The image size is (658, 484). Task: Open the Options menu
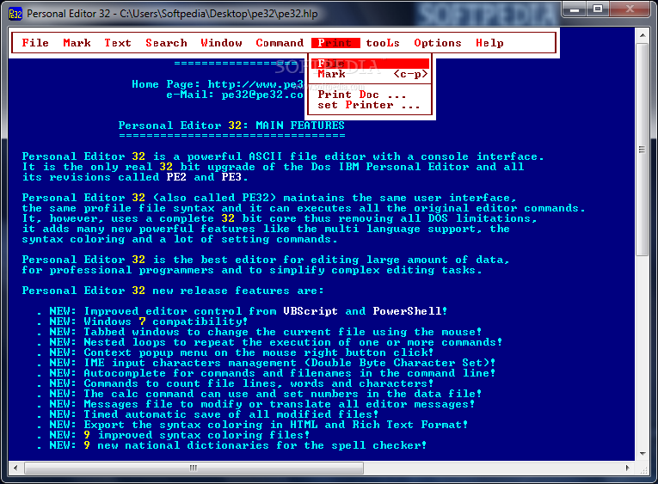[x=437, y=43]
